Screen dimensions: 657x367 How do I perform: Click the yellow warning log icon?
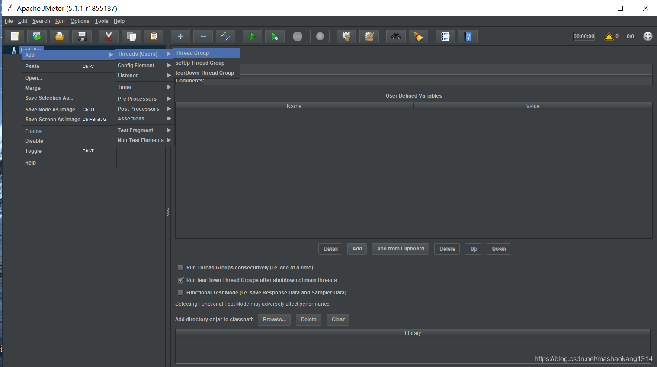point(609,36)
